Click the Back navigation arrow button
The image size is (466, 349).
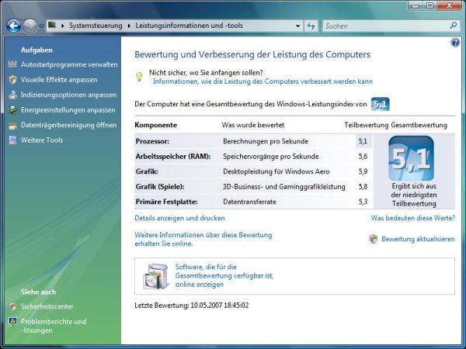coord(14,26)
